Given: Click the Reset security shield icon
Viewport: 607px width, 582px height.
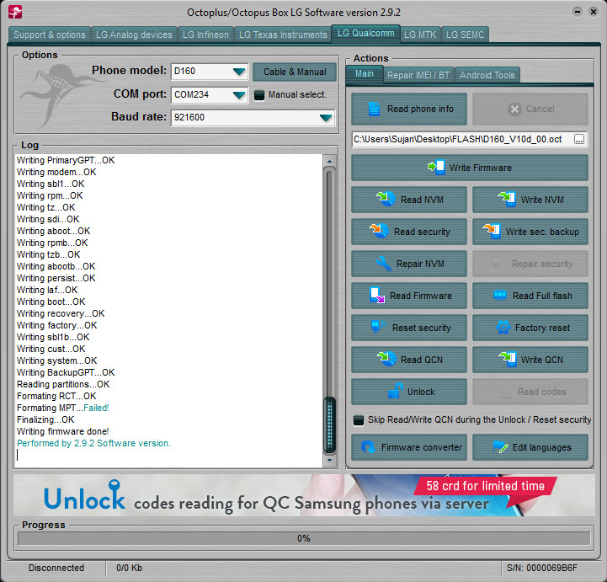Looking at the screenshot, I should [x=378, y=327].
